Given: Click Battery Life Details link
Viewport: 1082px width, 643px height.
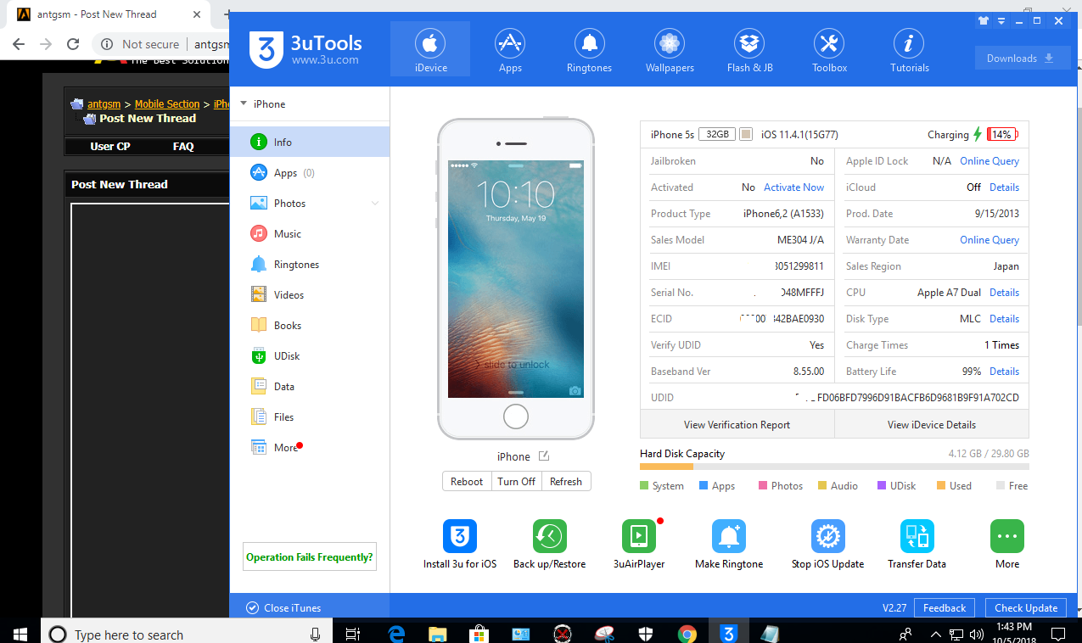Looking at the screenshot, I should pyautogui.click(x=1004, y=372).
